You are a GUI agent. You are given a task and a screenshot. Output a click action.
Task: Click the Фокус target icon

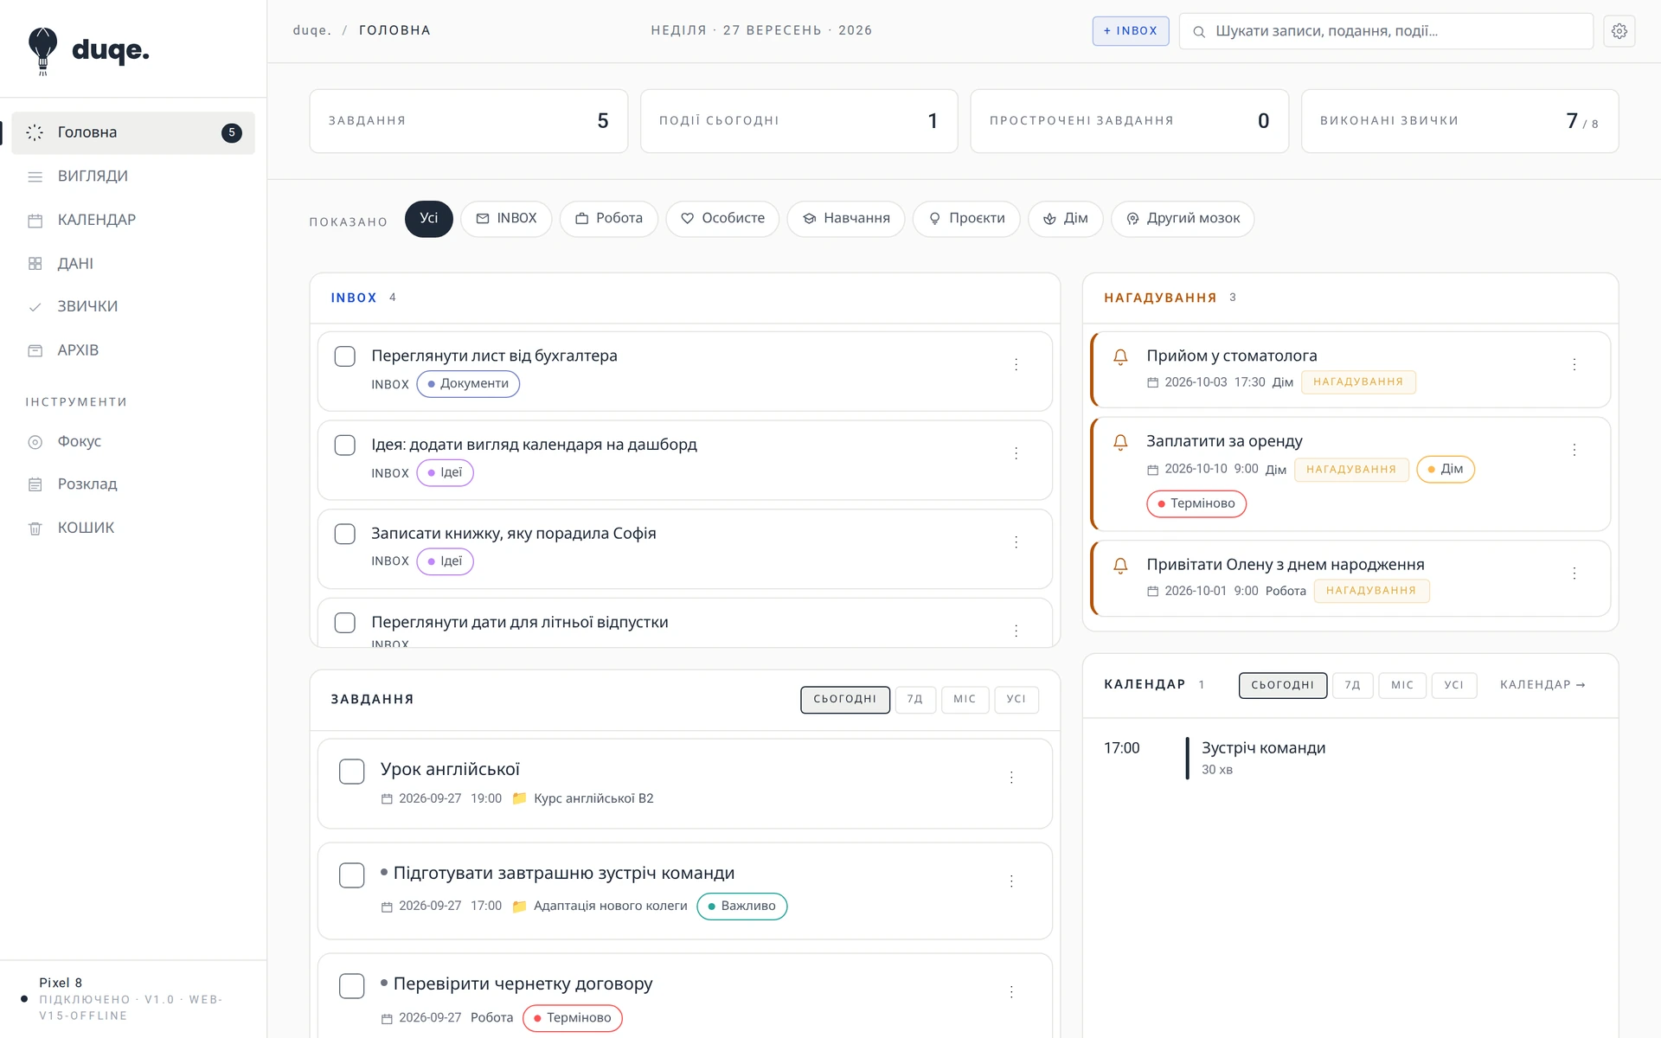pyautogui.click(x=35, y=442)
